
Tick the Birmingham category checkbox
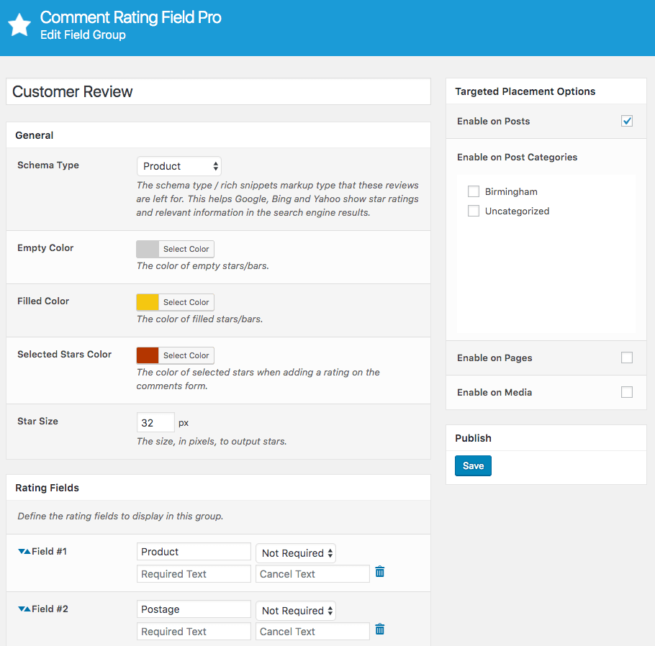click(473, 191)
